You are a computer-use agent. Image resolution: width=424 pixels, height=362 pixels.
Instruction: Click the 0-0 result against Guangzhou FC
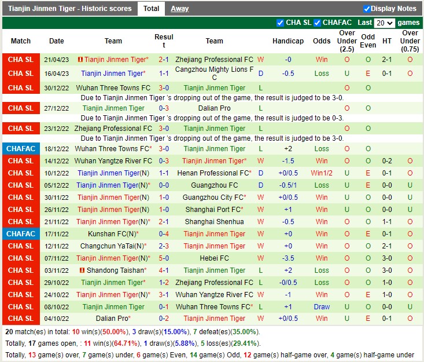pos(164,185)
